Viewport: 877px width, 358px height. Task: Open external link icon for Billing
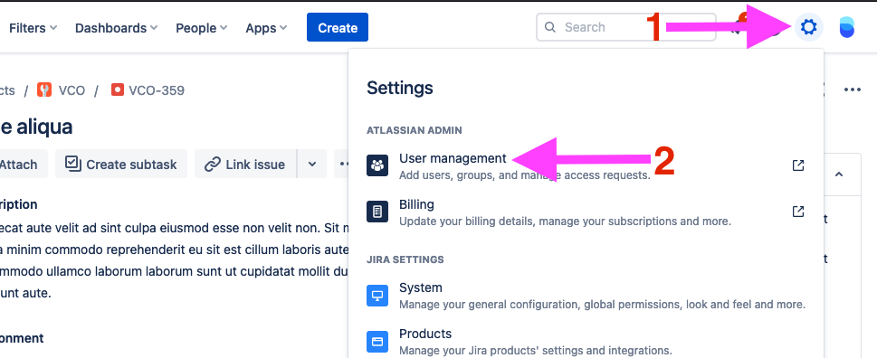click(798, 212)
